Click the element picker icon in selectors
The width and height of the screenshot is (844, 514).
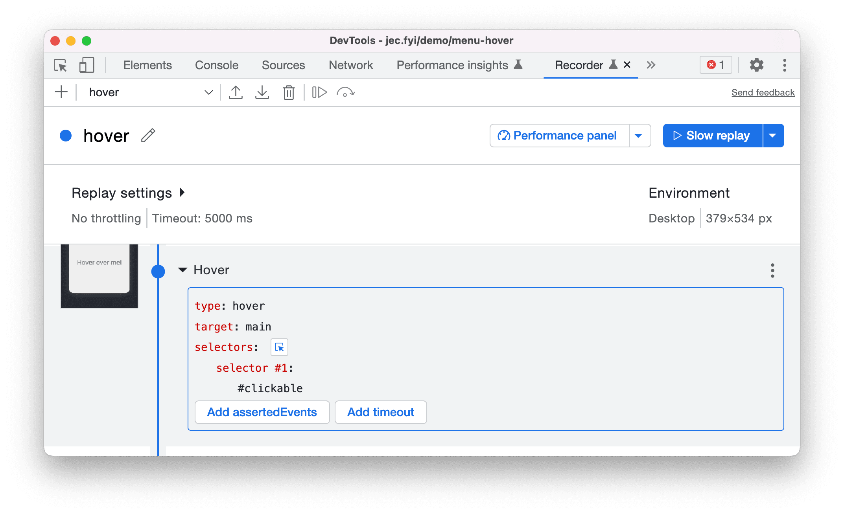point(279,347)
